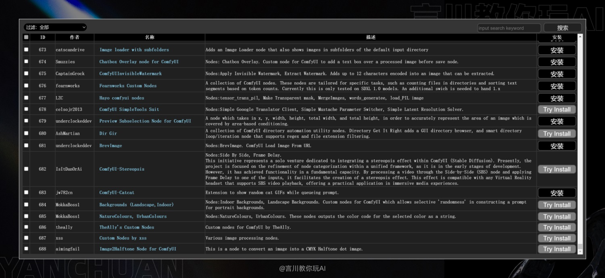Click Try Install for Dir Gir

pyautogui.click(x=557, y=134)
